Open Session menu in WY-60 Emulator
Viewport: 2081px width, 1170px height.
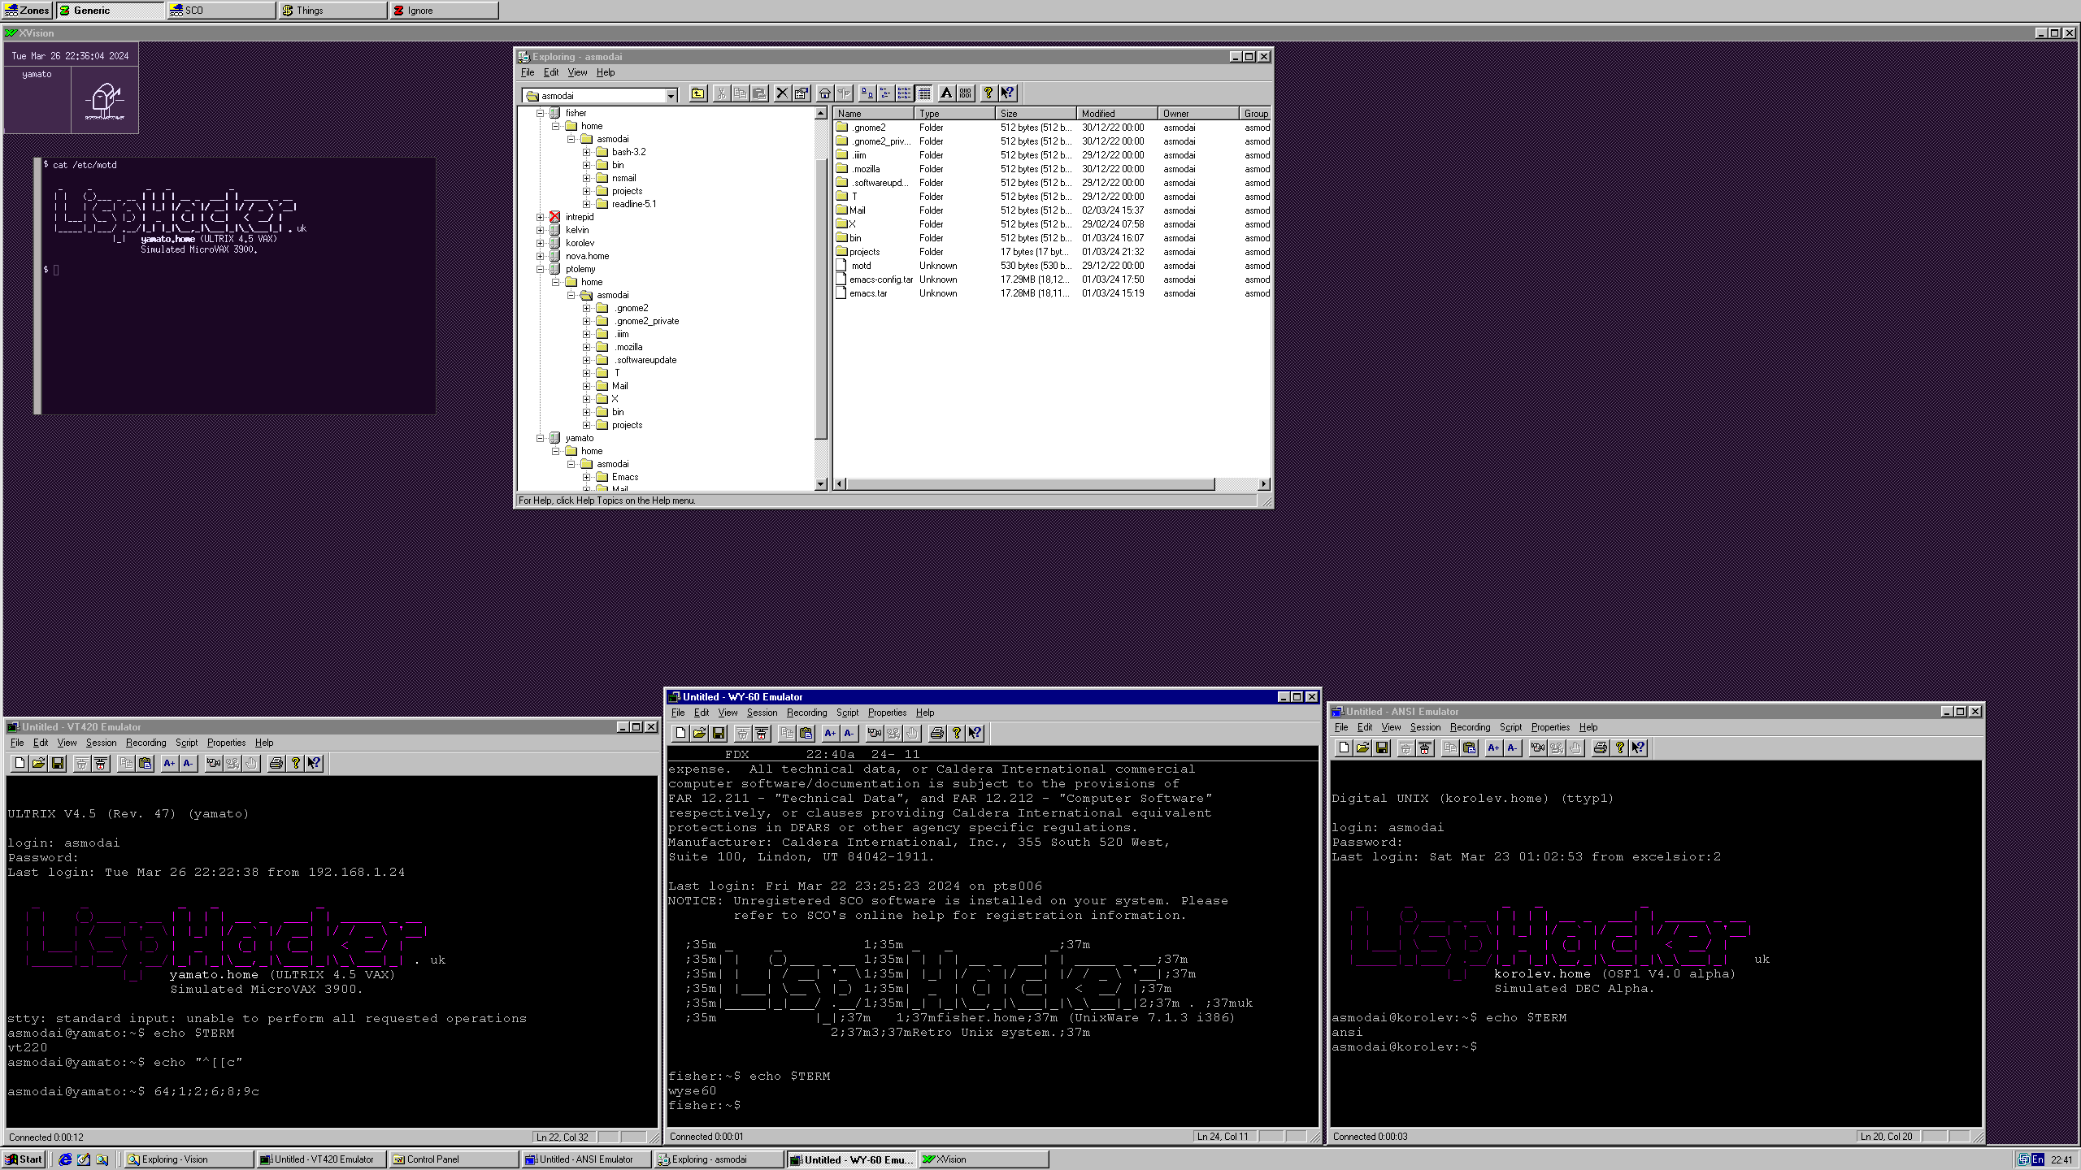(762, 713)
